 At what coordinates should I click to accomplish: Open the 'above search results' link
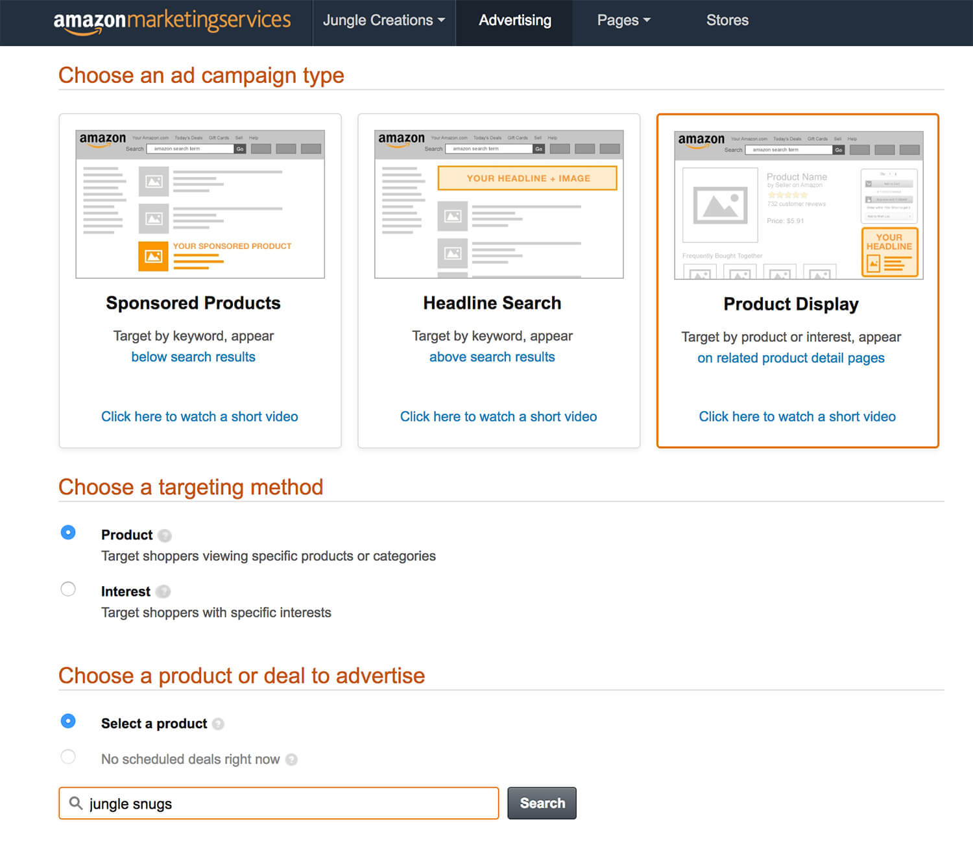pyautogui.click(x=492, y=357)
